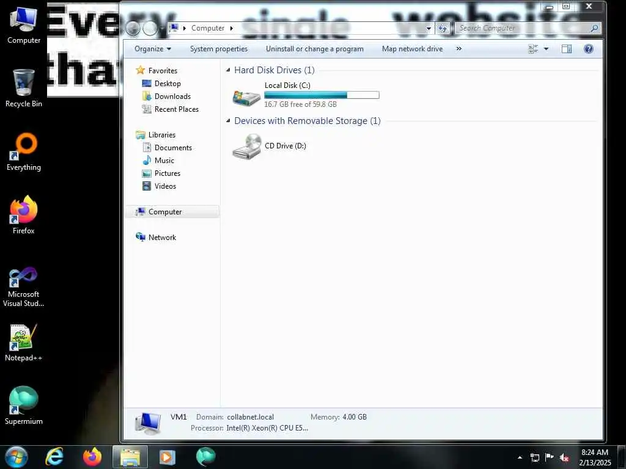Image resolution: width=626 pixels, height=469 pixels.
Task: Click the Explorer Forward navigation button
Action: point(150,28)
